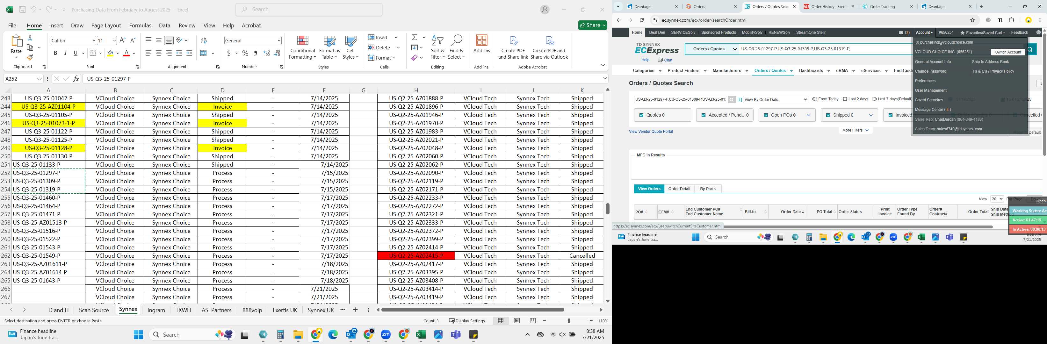
Task: Toggle the Accepted / Pend checkbox
Action: click(704, 115)
